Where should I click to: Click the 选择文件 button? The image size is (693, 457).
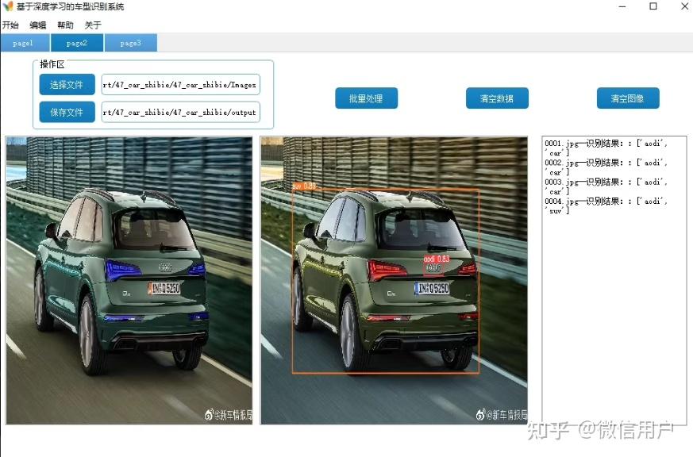(66, 84)
